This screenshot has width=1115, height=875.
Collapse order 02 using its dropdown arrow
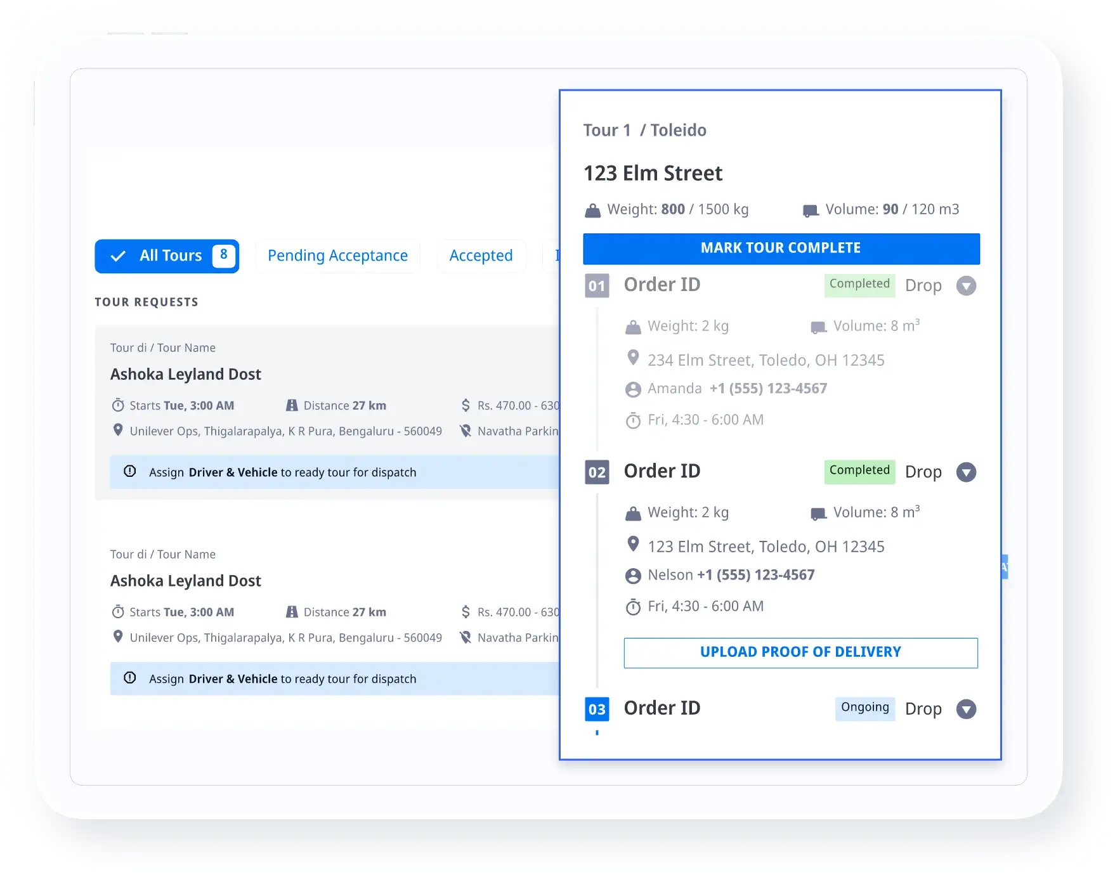[965, 472]
